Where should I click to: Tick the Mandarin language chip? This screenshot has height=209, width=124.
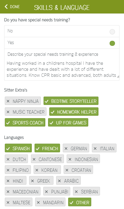pyautogui.click(x=50, y=202)
